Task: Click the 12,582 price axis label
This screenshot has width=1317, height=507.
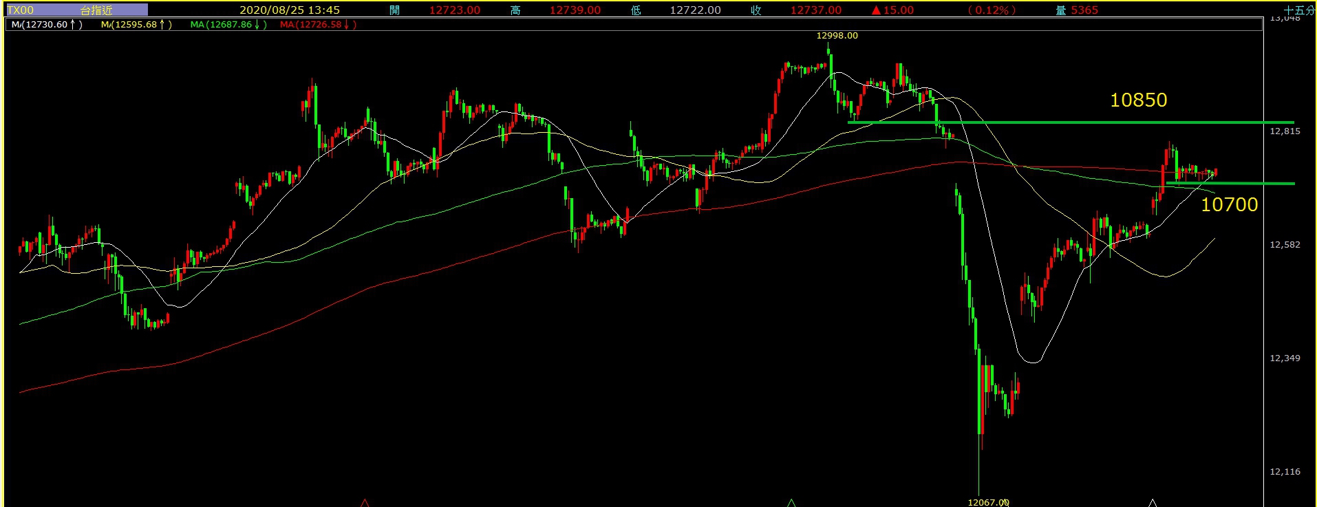Action: pos(1285,245)
